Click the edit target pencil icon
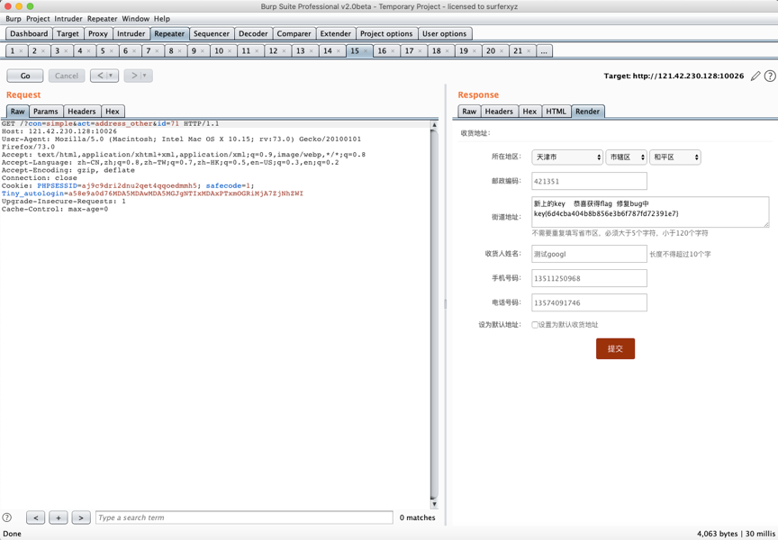This screenshot has height=540, width=778. [755, 76]
